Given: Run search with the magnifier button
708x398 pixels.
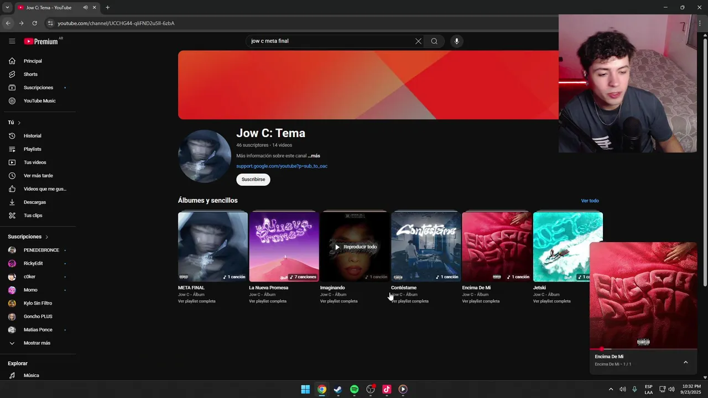Looking at the screenshot, I should coord(434,41).
